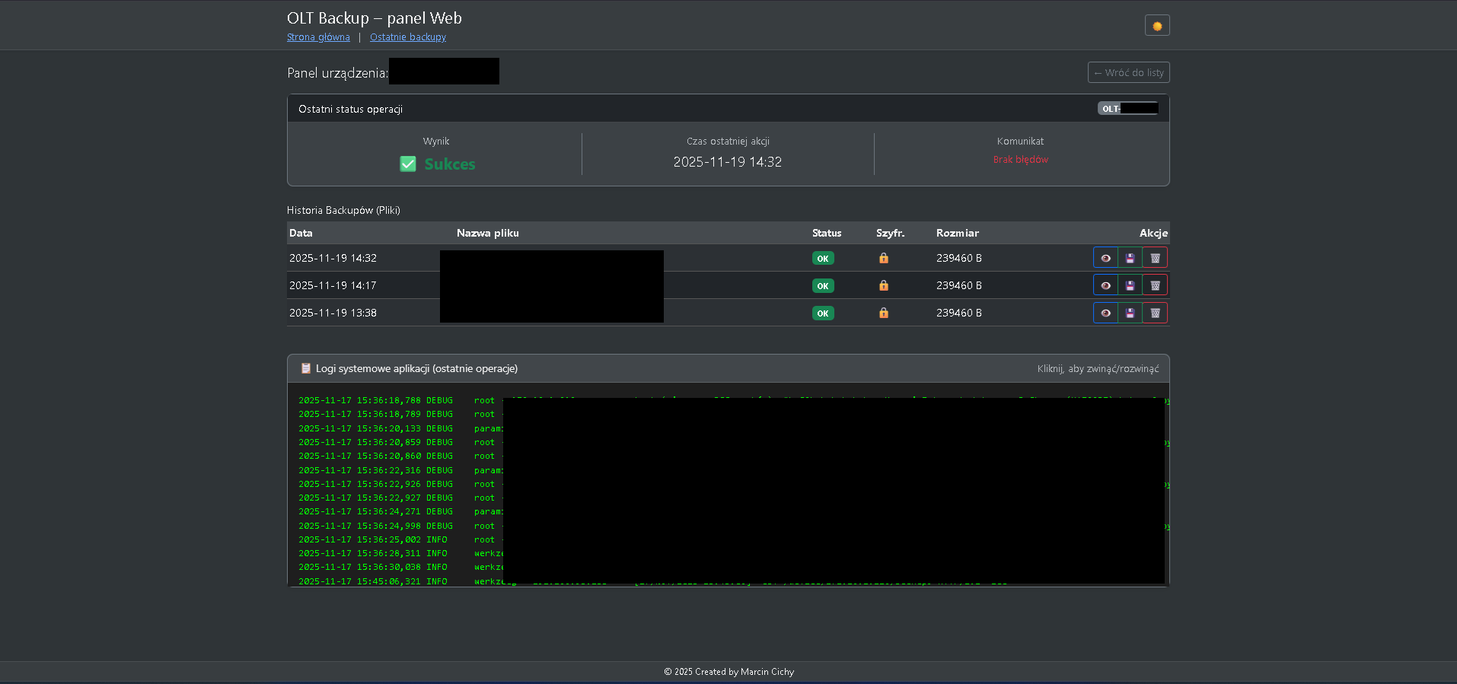Viewport: 1457px width, 684px height.
Task: Delete the 14:32 backup (trash icon)
Action: 1155,258
